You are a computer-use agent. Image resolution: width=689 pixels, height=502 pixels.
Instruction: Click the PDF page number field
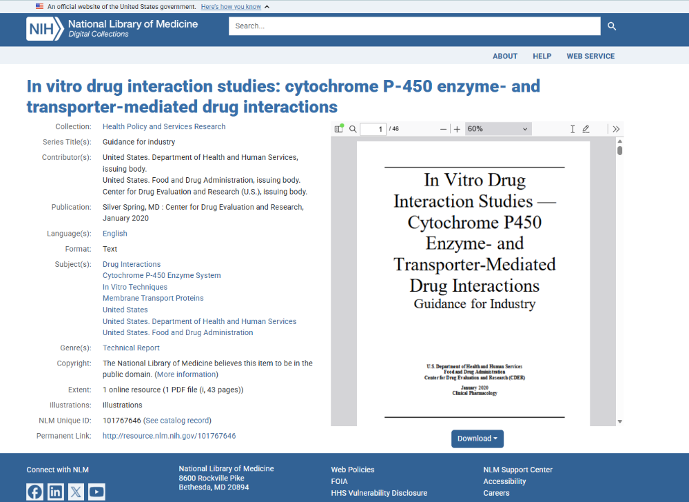click(373, 129)
